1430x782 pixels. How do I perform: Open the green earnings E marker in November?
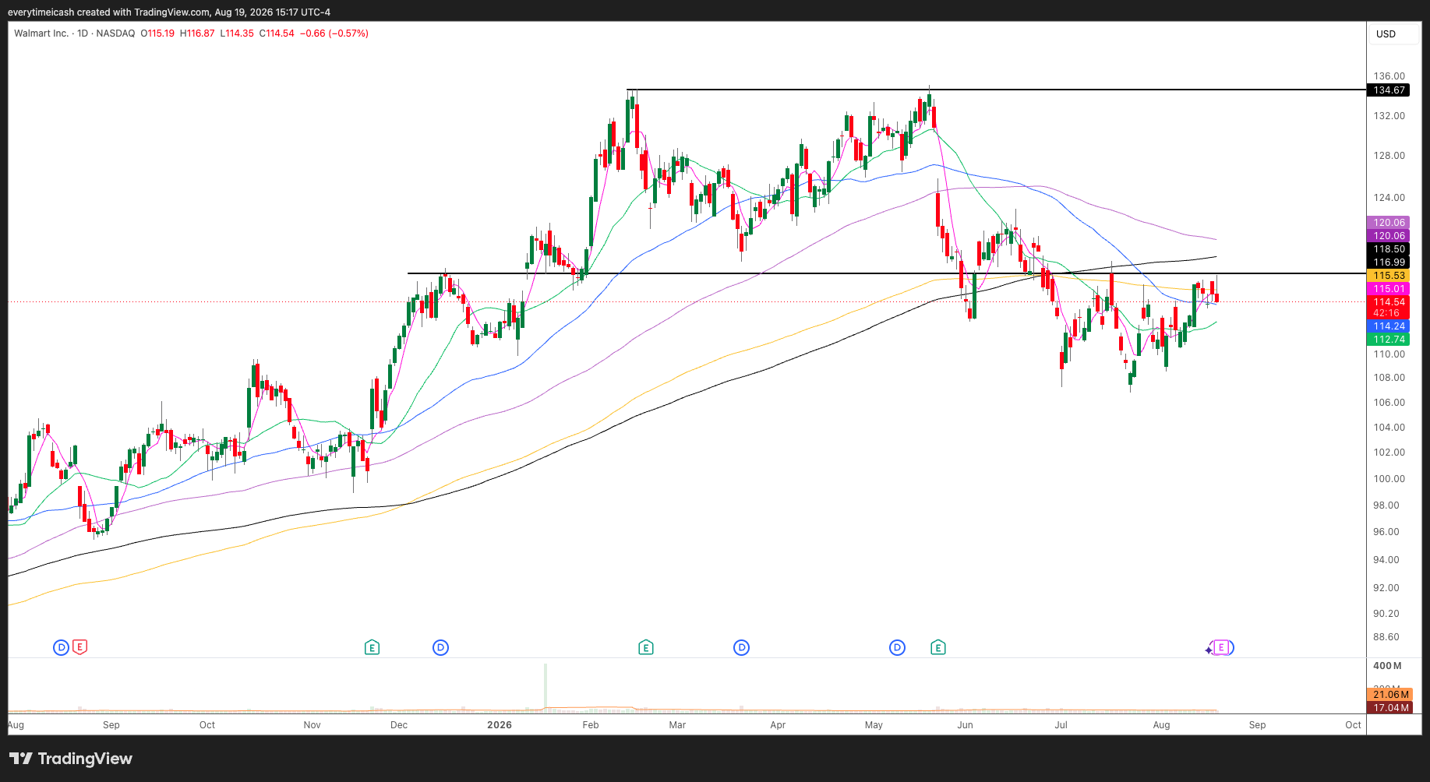(x=372, y=647)
